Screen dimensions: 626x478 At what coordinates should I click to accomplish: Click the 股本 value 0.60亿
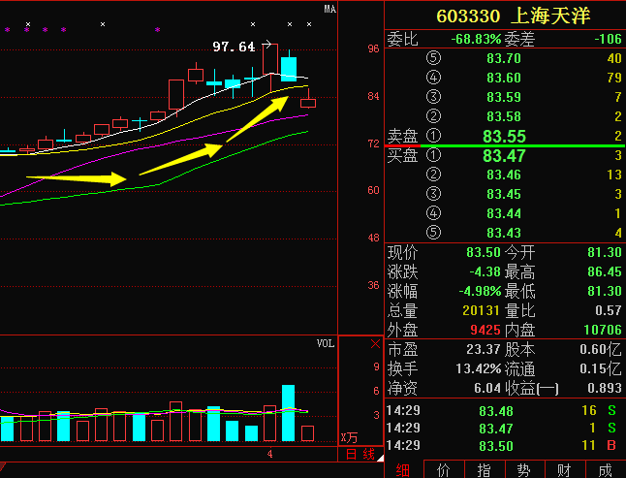point(601,349)
